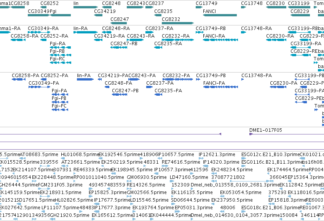Viewport: 324px width, 221px height.
Task: Select the CG8248 gene label
Action: coord(112,3)
